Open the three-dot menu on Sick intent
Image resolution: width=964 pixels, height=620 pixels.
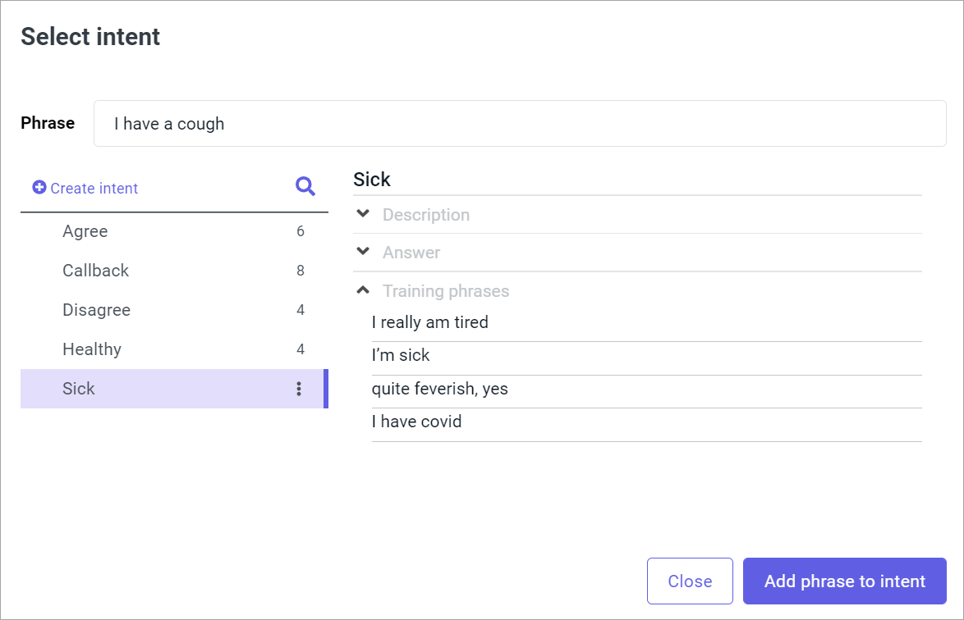[x=300, y=388]
